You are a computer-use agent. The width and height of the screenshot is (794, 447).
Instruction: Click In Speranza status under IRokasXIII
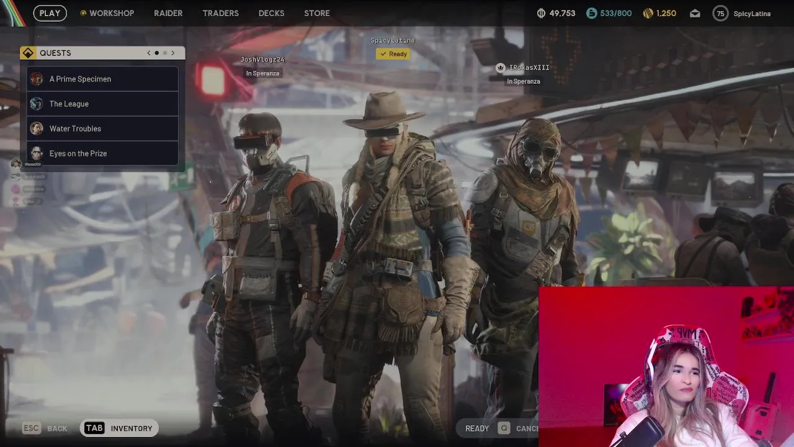tap(524, 81)
